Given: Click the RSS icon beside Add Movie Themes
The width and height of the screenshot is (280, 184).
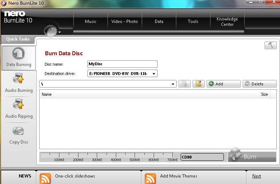Looking at the screenshot, I should pyautogui.click(x=150, y=179).
